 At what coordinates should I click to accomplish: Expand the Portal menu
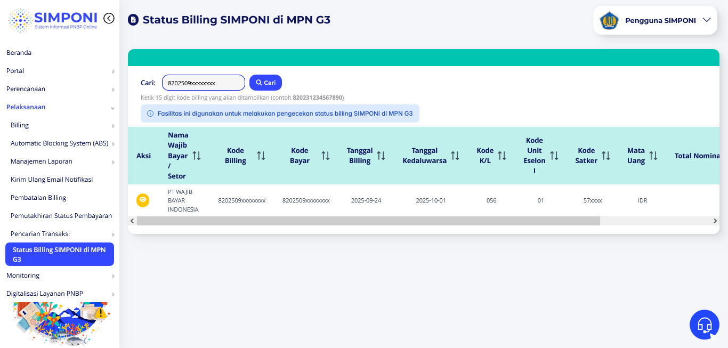60,71
